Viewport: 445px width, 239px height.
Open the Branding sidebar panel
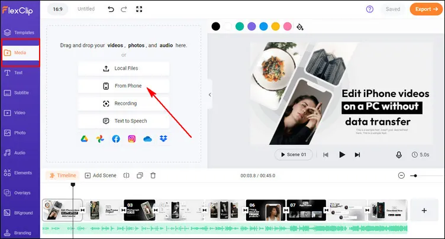[18, 232]
